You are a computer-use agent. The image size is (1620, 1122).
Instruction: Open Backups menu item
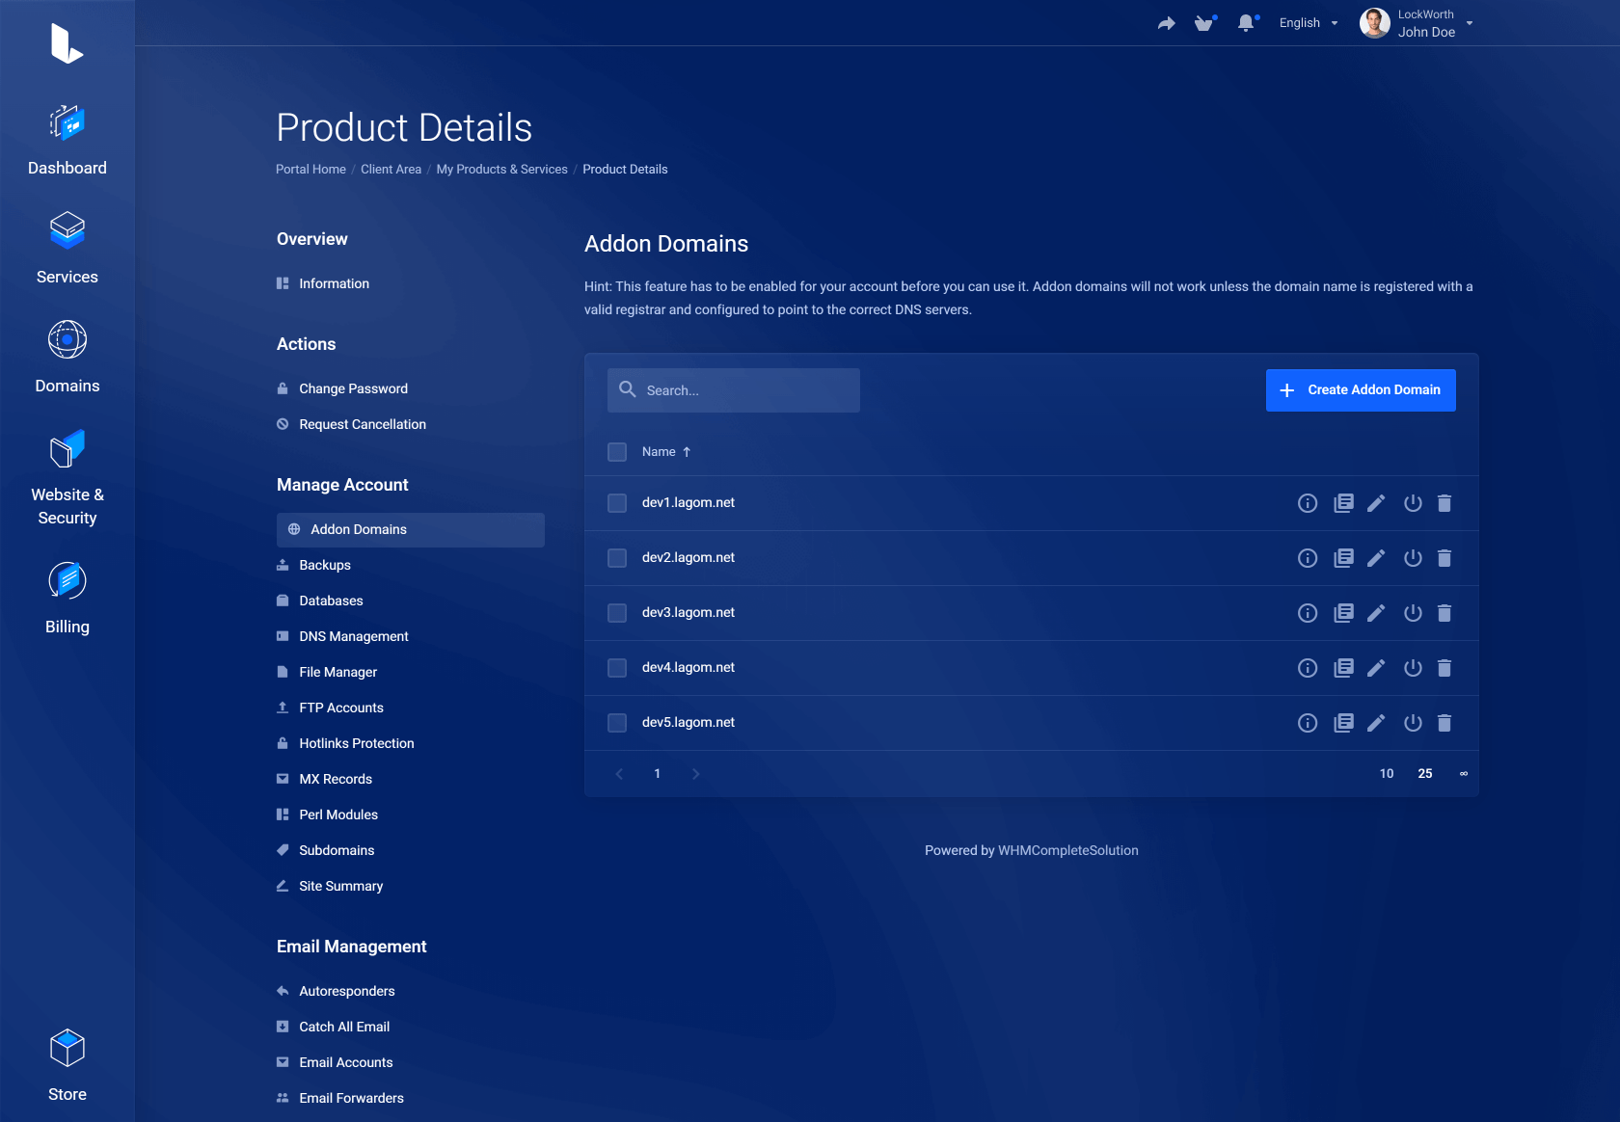[x=325, y=565]
